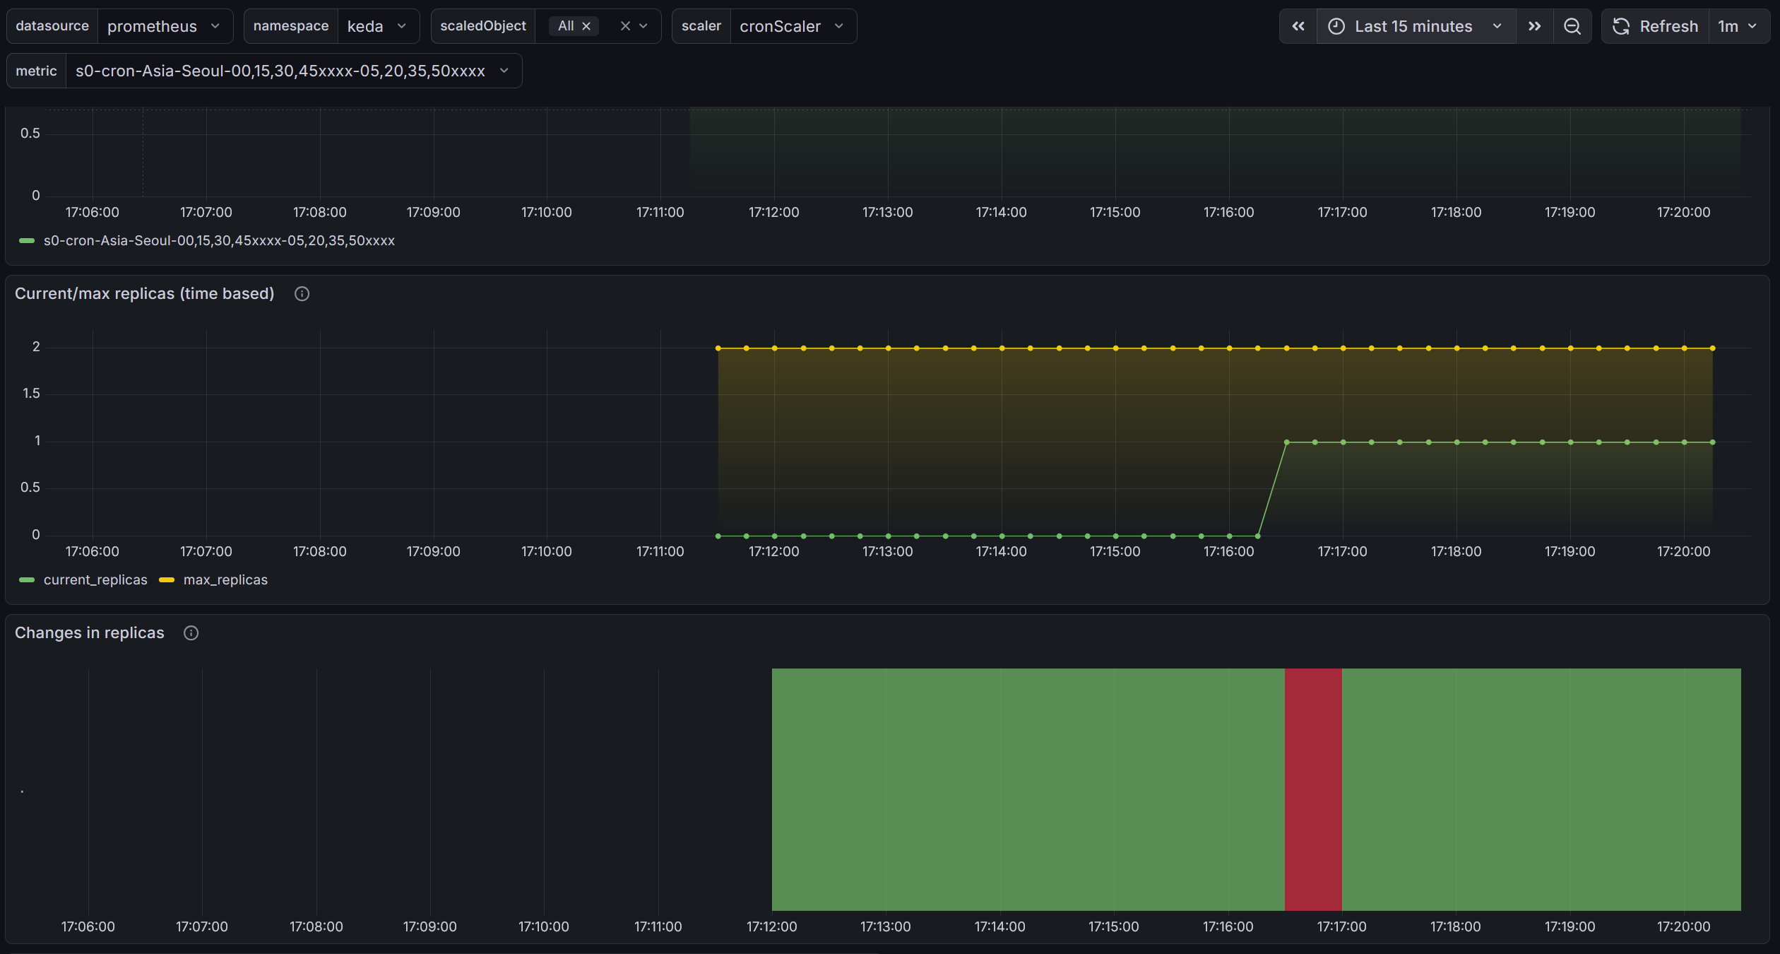Viewport: 1780px width, 954px height.
Task: Toggle the s0-cron-Asia-Seoul series in the legend
Action: (219, 240)
